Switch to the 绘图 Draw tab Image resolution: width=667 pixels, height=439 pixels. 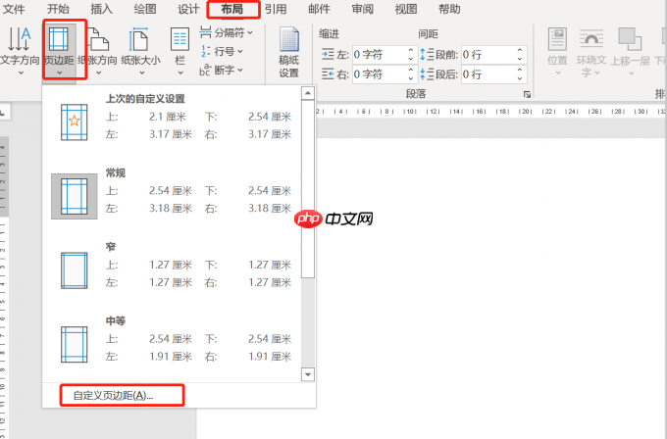click(144, 9)
